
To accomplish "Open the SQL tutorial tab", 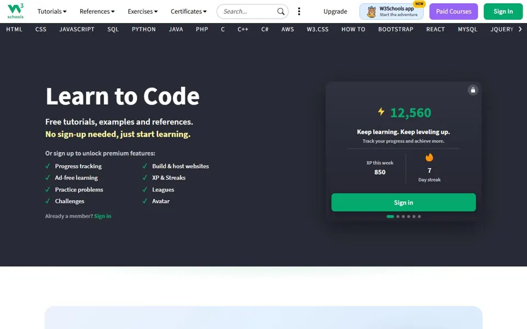I will (113, 29).
